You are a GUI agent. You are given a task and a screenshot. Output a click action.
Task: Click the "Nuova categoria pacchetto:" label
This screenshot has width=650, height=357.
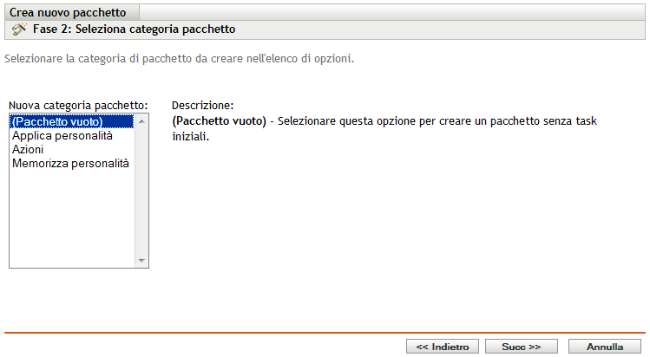click(78, 106)
